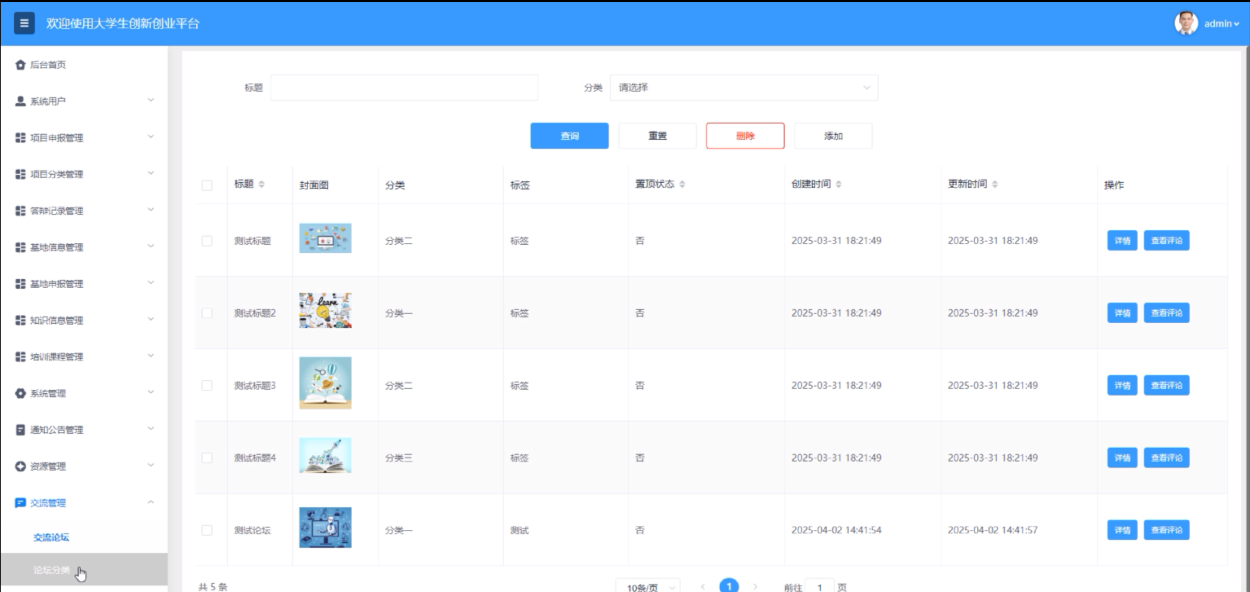This screenshot has height=592, width=1250.
Task: Check the checkbox for row 测试标题2
Action: (x=207, y=313)
